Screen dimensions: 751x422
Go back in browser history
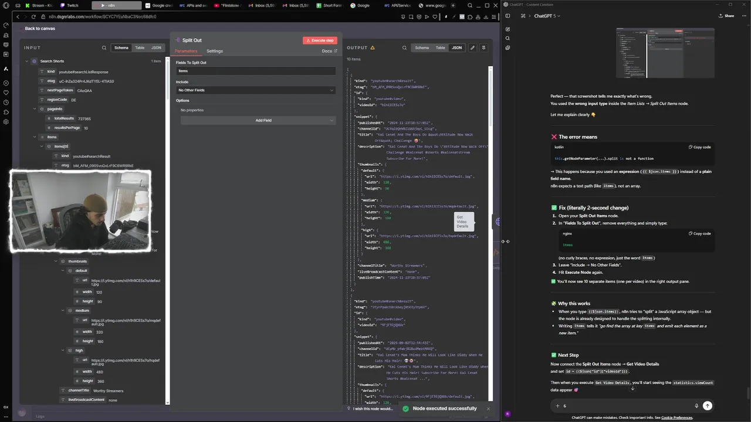[18, 16]
